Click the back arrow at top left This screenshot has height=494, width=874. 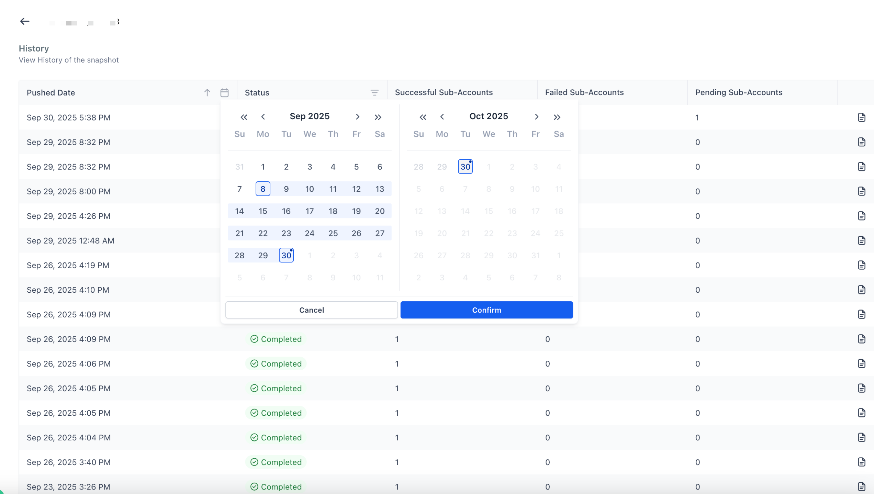24,21
